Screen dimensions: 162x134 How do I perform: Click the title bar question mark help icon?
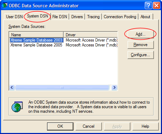pos(148,6)
